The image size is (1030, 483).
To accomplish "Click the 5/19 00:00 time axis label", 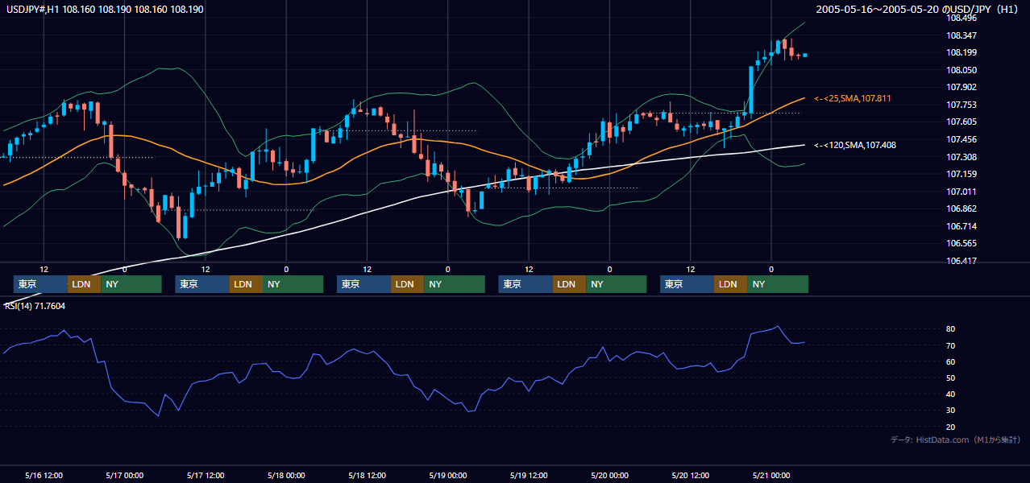I will 448,475.
